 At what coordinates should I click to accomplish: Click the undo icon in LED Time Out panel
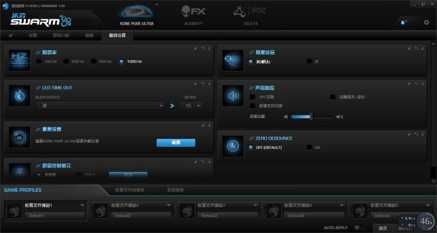(203, 84)
